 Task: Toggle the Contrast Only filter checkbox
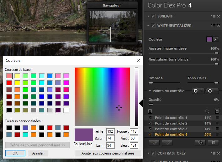(x=153, y=153)
